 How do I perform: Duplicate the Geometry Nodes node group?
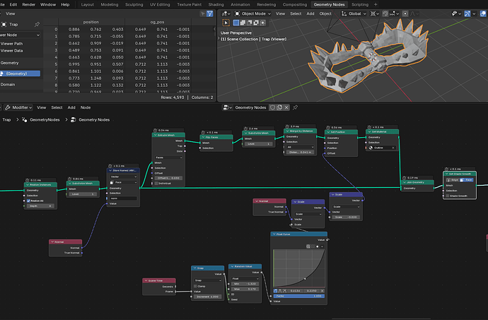coord(279,107)
